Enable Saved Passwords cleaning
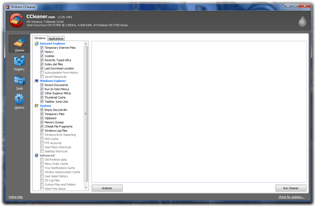 pos(42,76)
